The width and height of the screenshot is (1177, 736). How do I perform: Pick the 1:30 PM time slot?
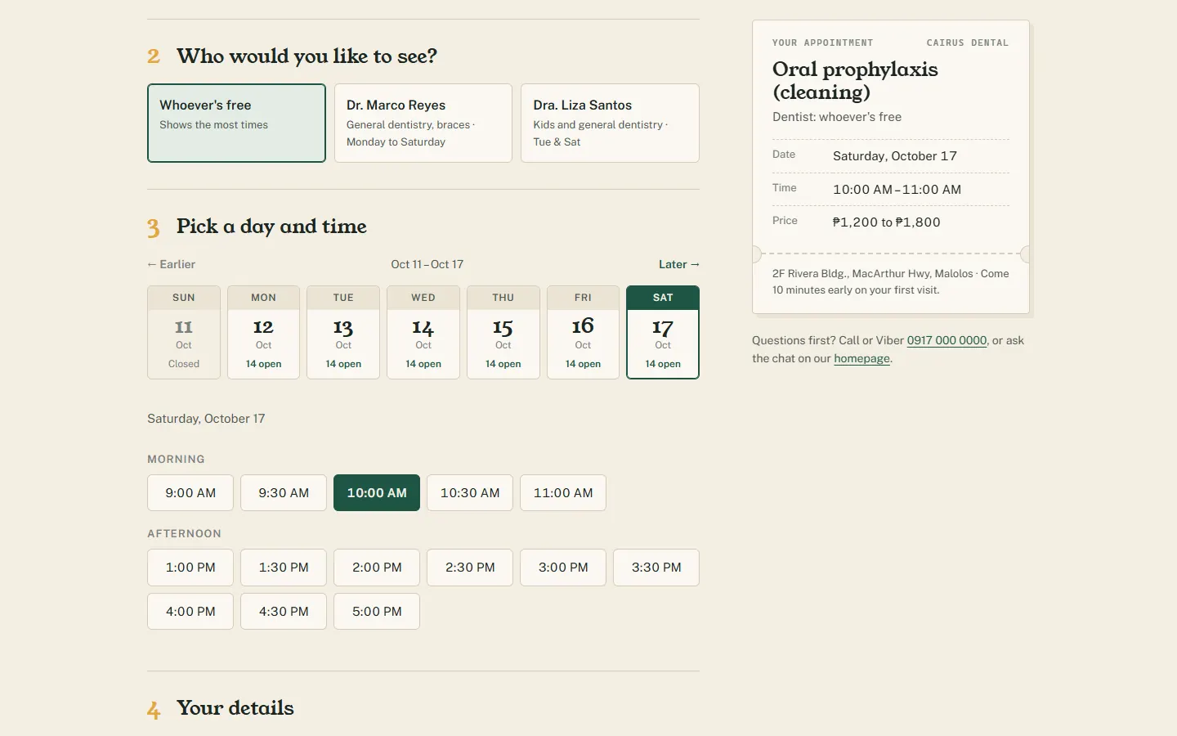click(x=284, y=568)
